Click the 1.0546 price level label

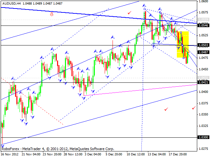click(203, 25)
